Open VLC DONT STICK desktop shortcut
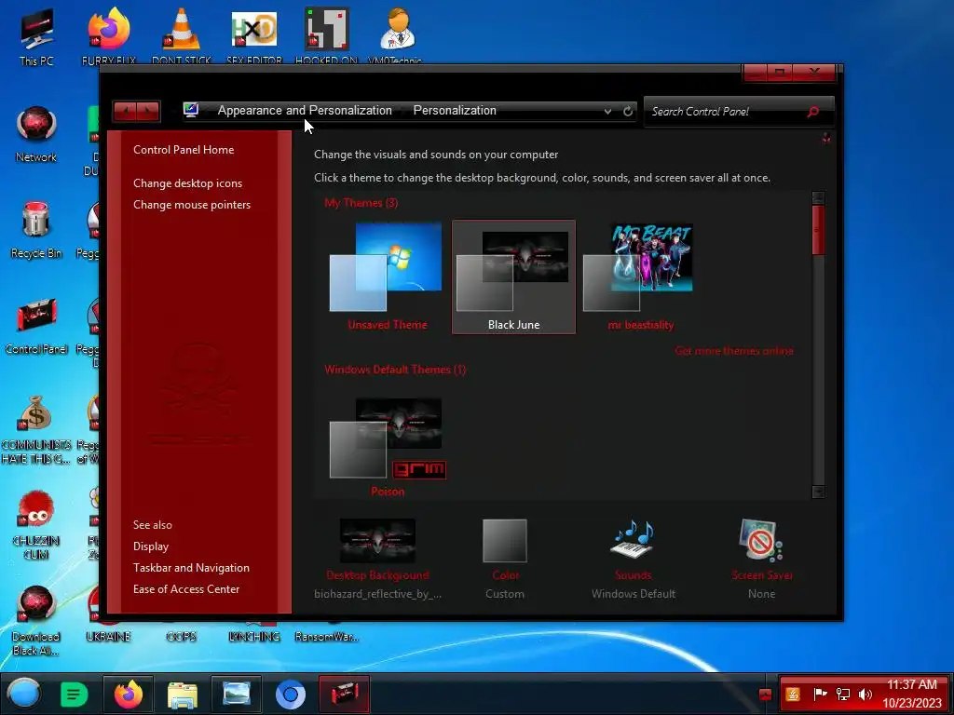This screenshot has width=954, height=715. [182, 36]
